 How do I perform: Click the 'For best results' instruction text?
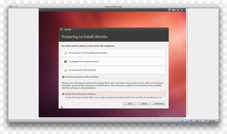coord(88,46)
